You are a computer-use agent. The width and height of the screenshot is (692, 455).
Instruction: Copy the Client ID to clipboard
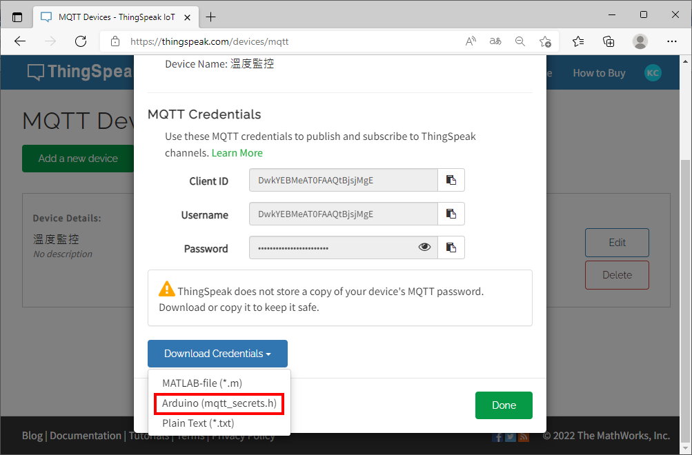451,180
